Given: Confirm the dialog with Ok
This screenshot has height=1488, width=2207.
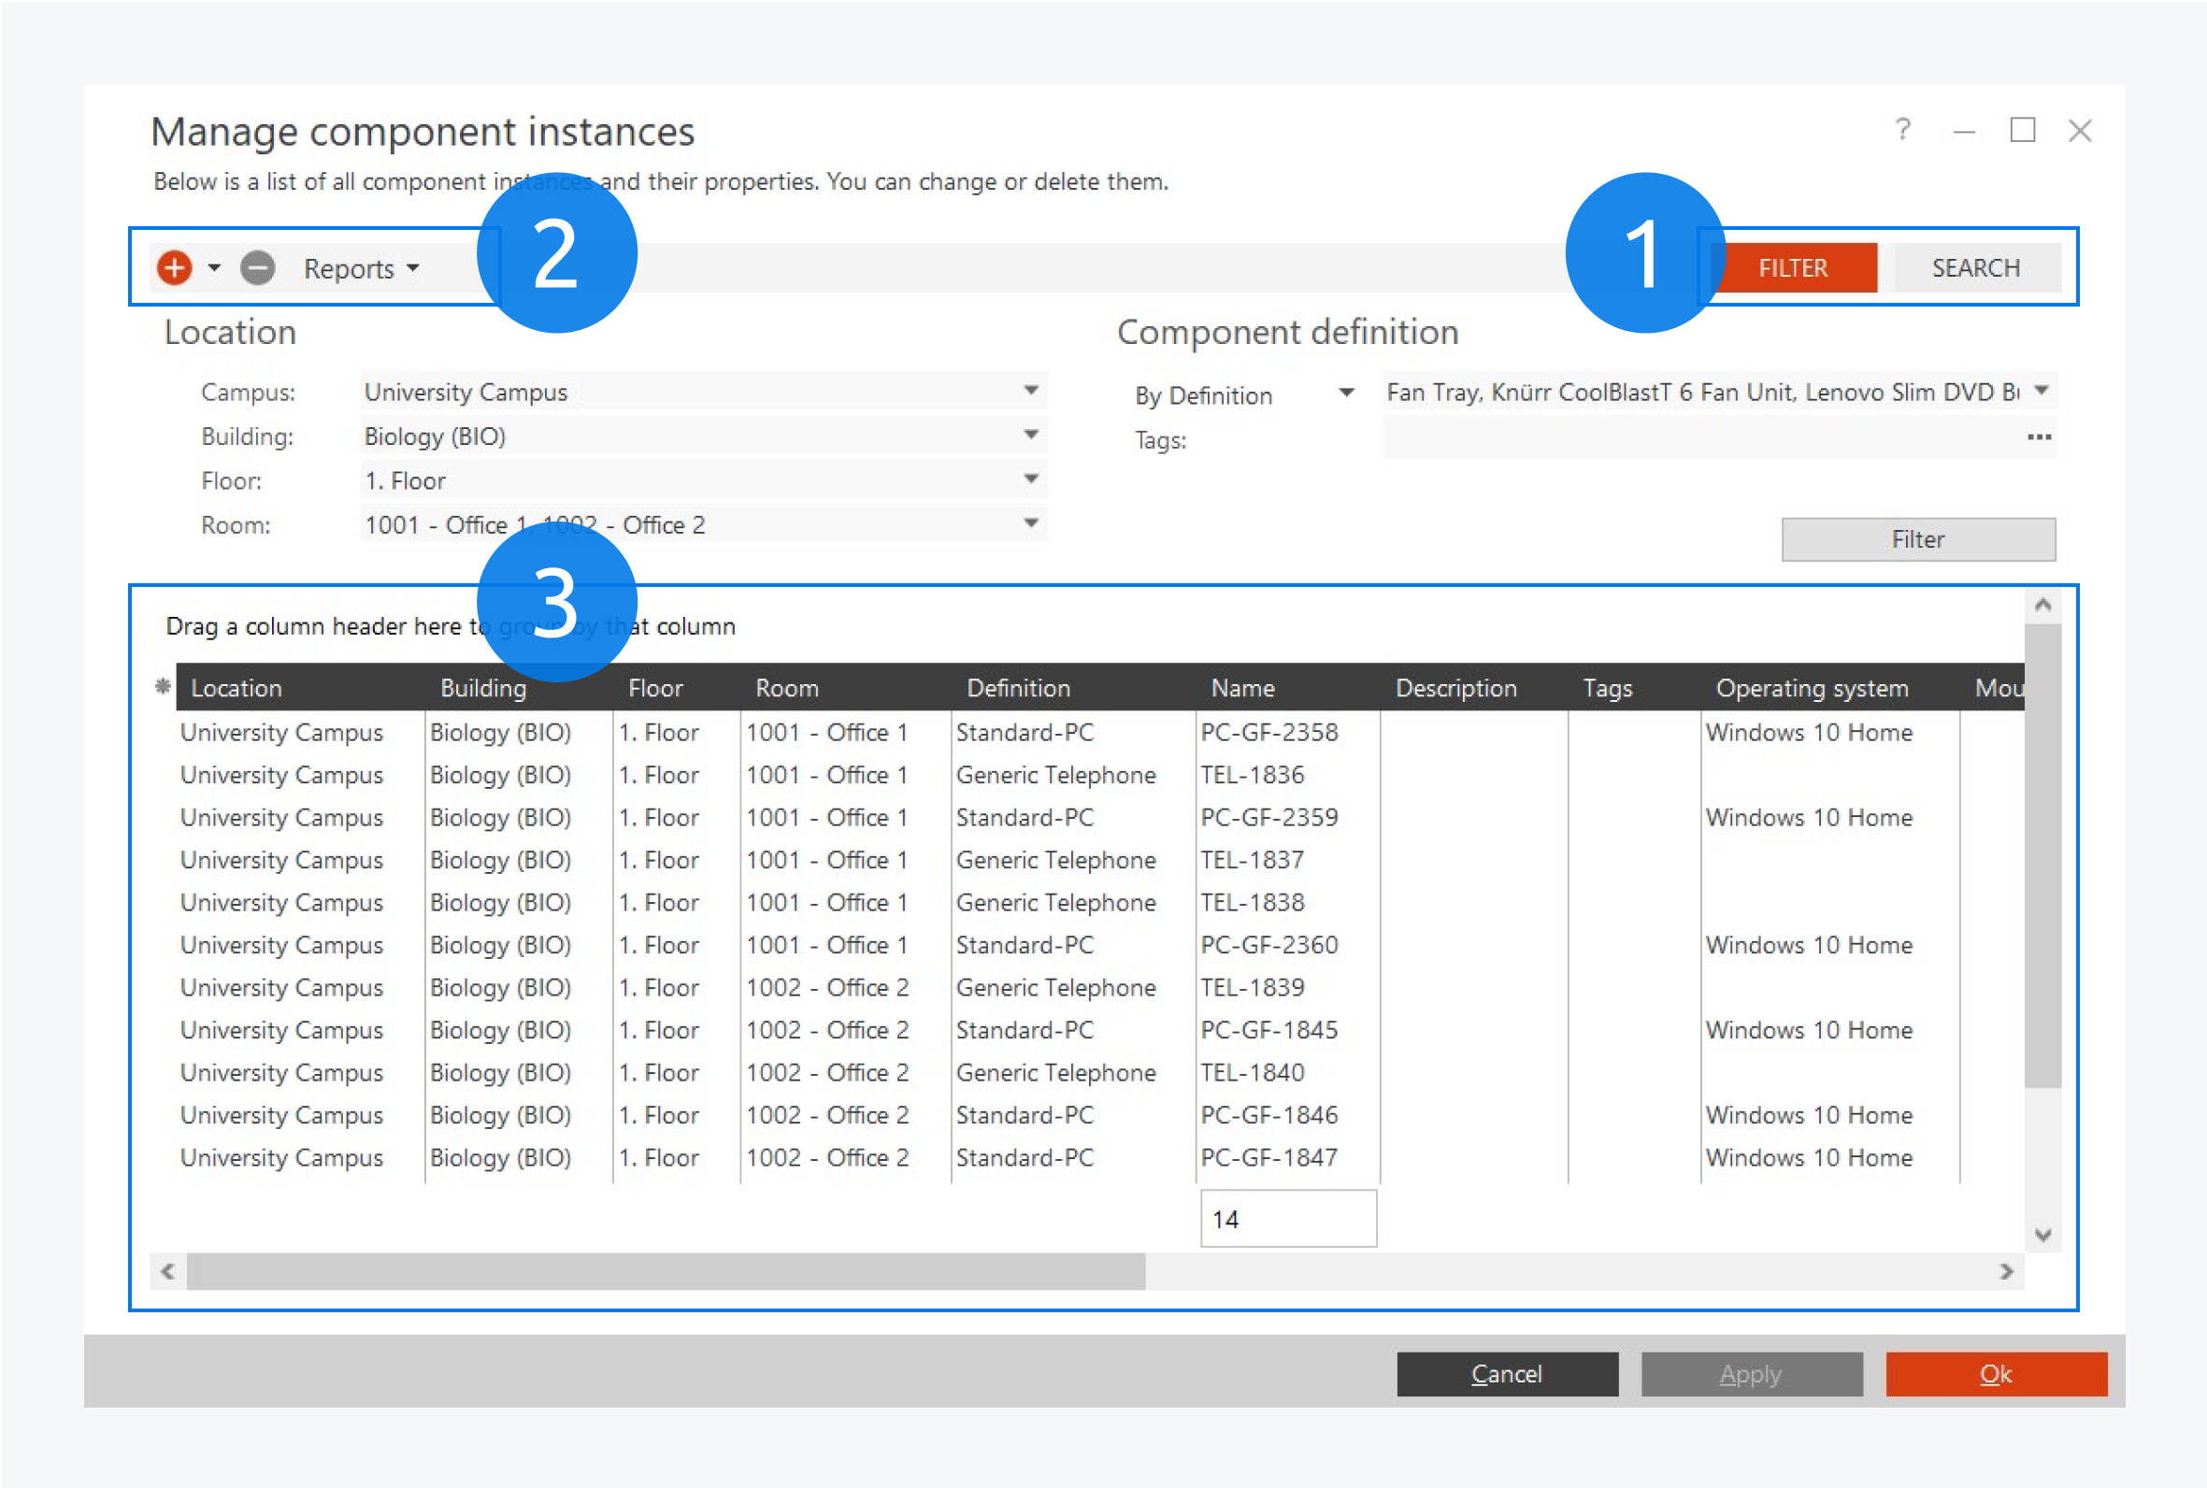Looking at the screenshot, I should coord(1996,1373).
